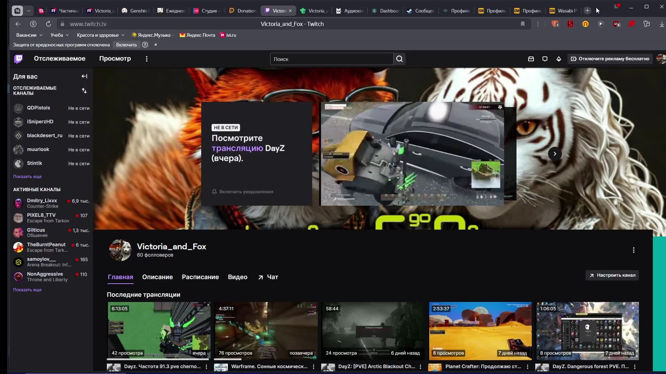
Task: Toggle the browser bookmark icon in the address bar
Action: coord(522,24)
